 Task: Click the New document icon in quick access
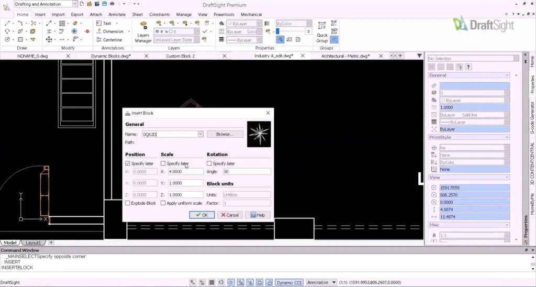pyautogui.click(x=82, y=4)
